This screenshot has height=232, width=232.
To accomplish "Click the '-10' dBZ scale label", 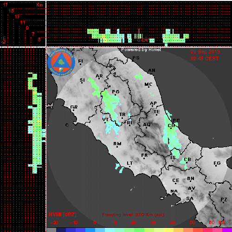I will pos(74,223).
